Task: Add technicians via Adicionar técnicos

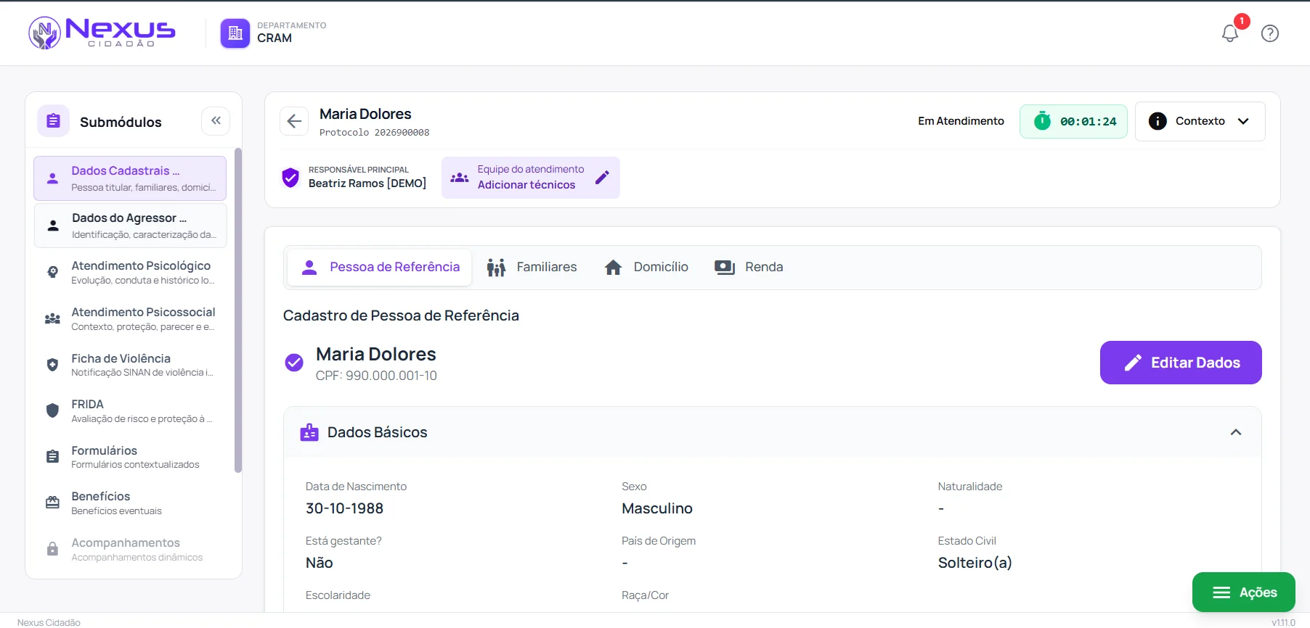Action: coord(526,185)
